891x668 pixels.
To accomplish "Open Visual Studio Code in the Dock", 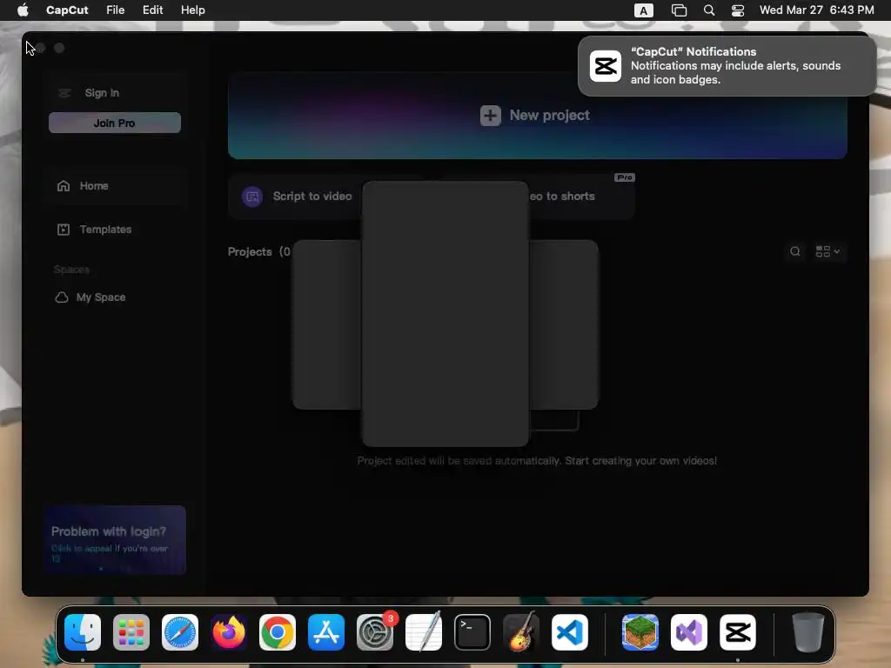I will [x=570, y=632].
